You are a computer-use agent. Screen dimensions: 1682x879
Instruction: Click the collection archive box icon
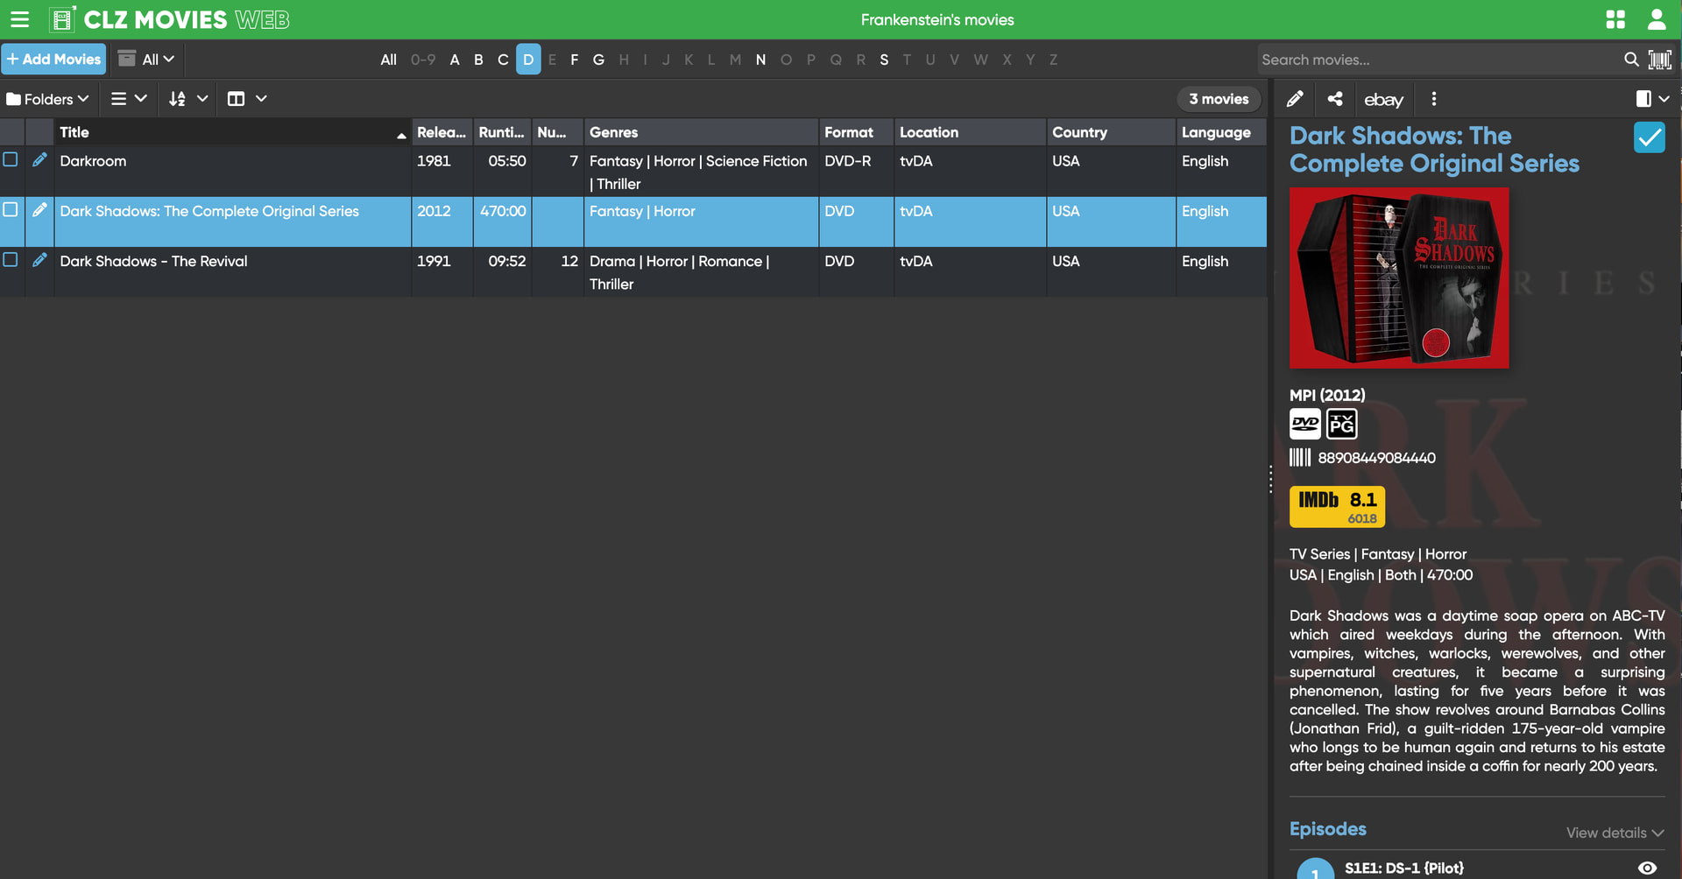[x=127, y=59]
